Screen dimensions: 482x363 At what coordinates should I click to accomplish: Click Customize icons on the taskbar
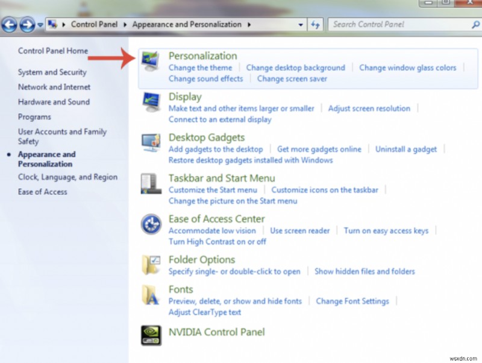tap(325, 190)
